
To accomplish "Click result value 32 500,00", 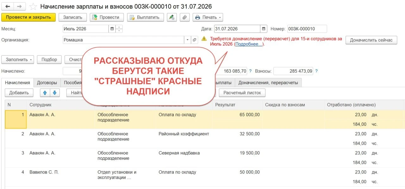I will 250,134.
